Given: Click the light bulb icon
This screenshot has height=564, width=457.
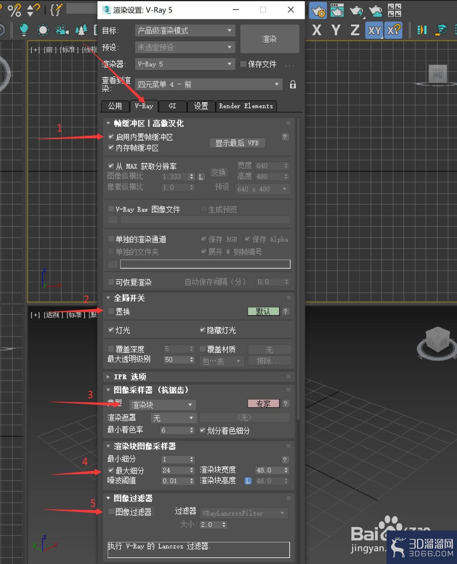Looking at the screenshot, I should click(23, 30).
